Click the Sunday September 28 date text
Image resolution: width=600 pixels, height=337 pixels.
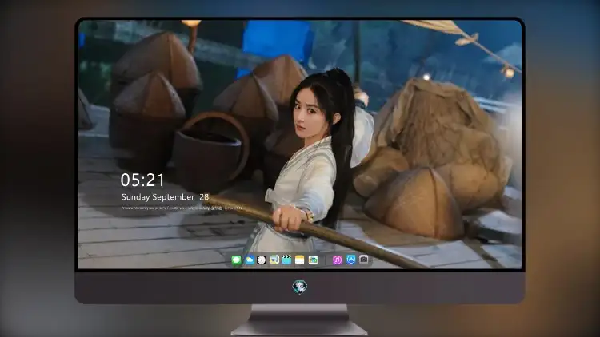pos(165,196)
